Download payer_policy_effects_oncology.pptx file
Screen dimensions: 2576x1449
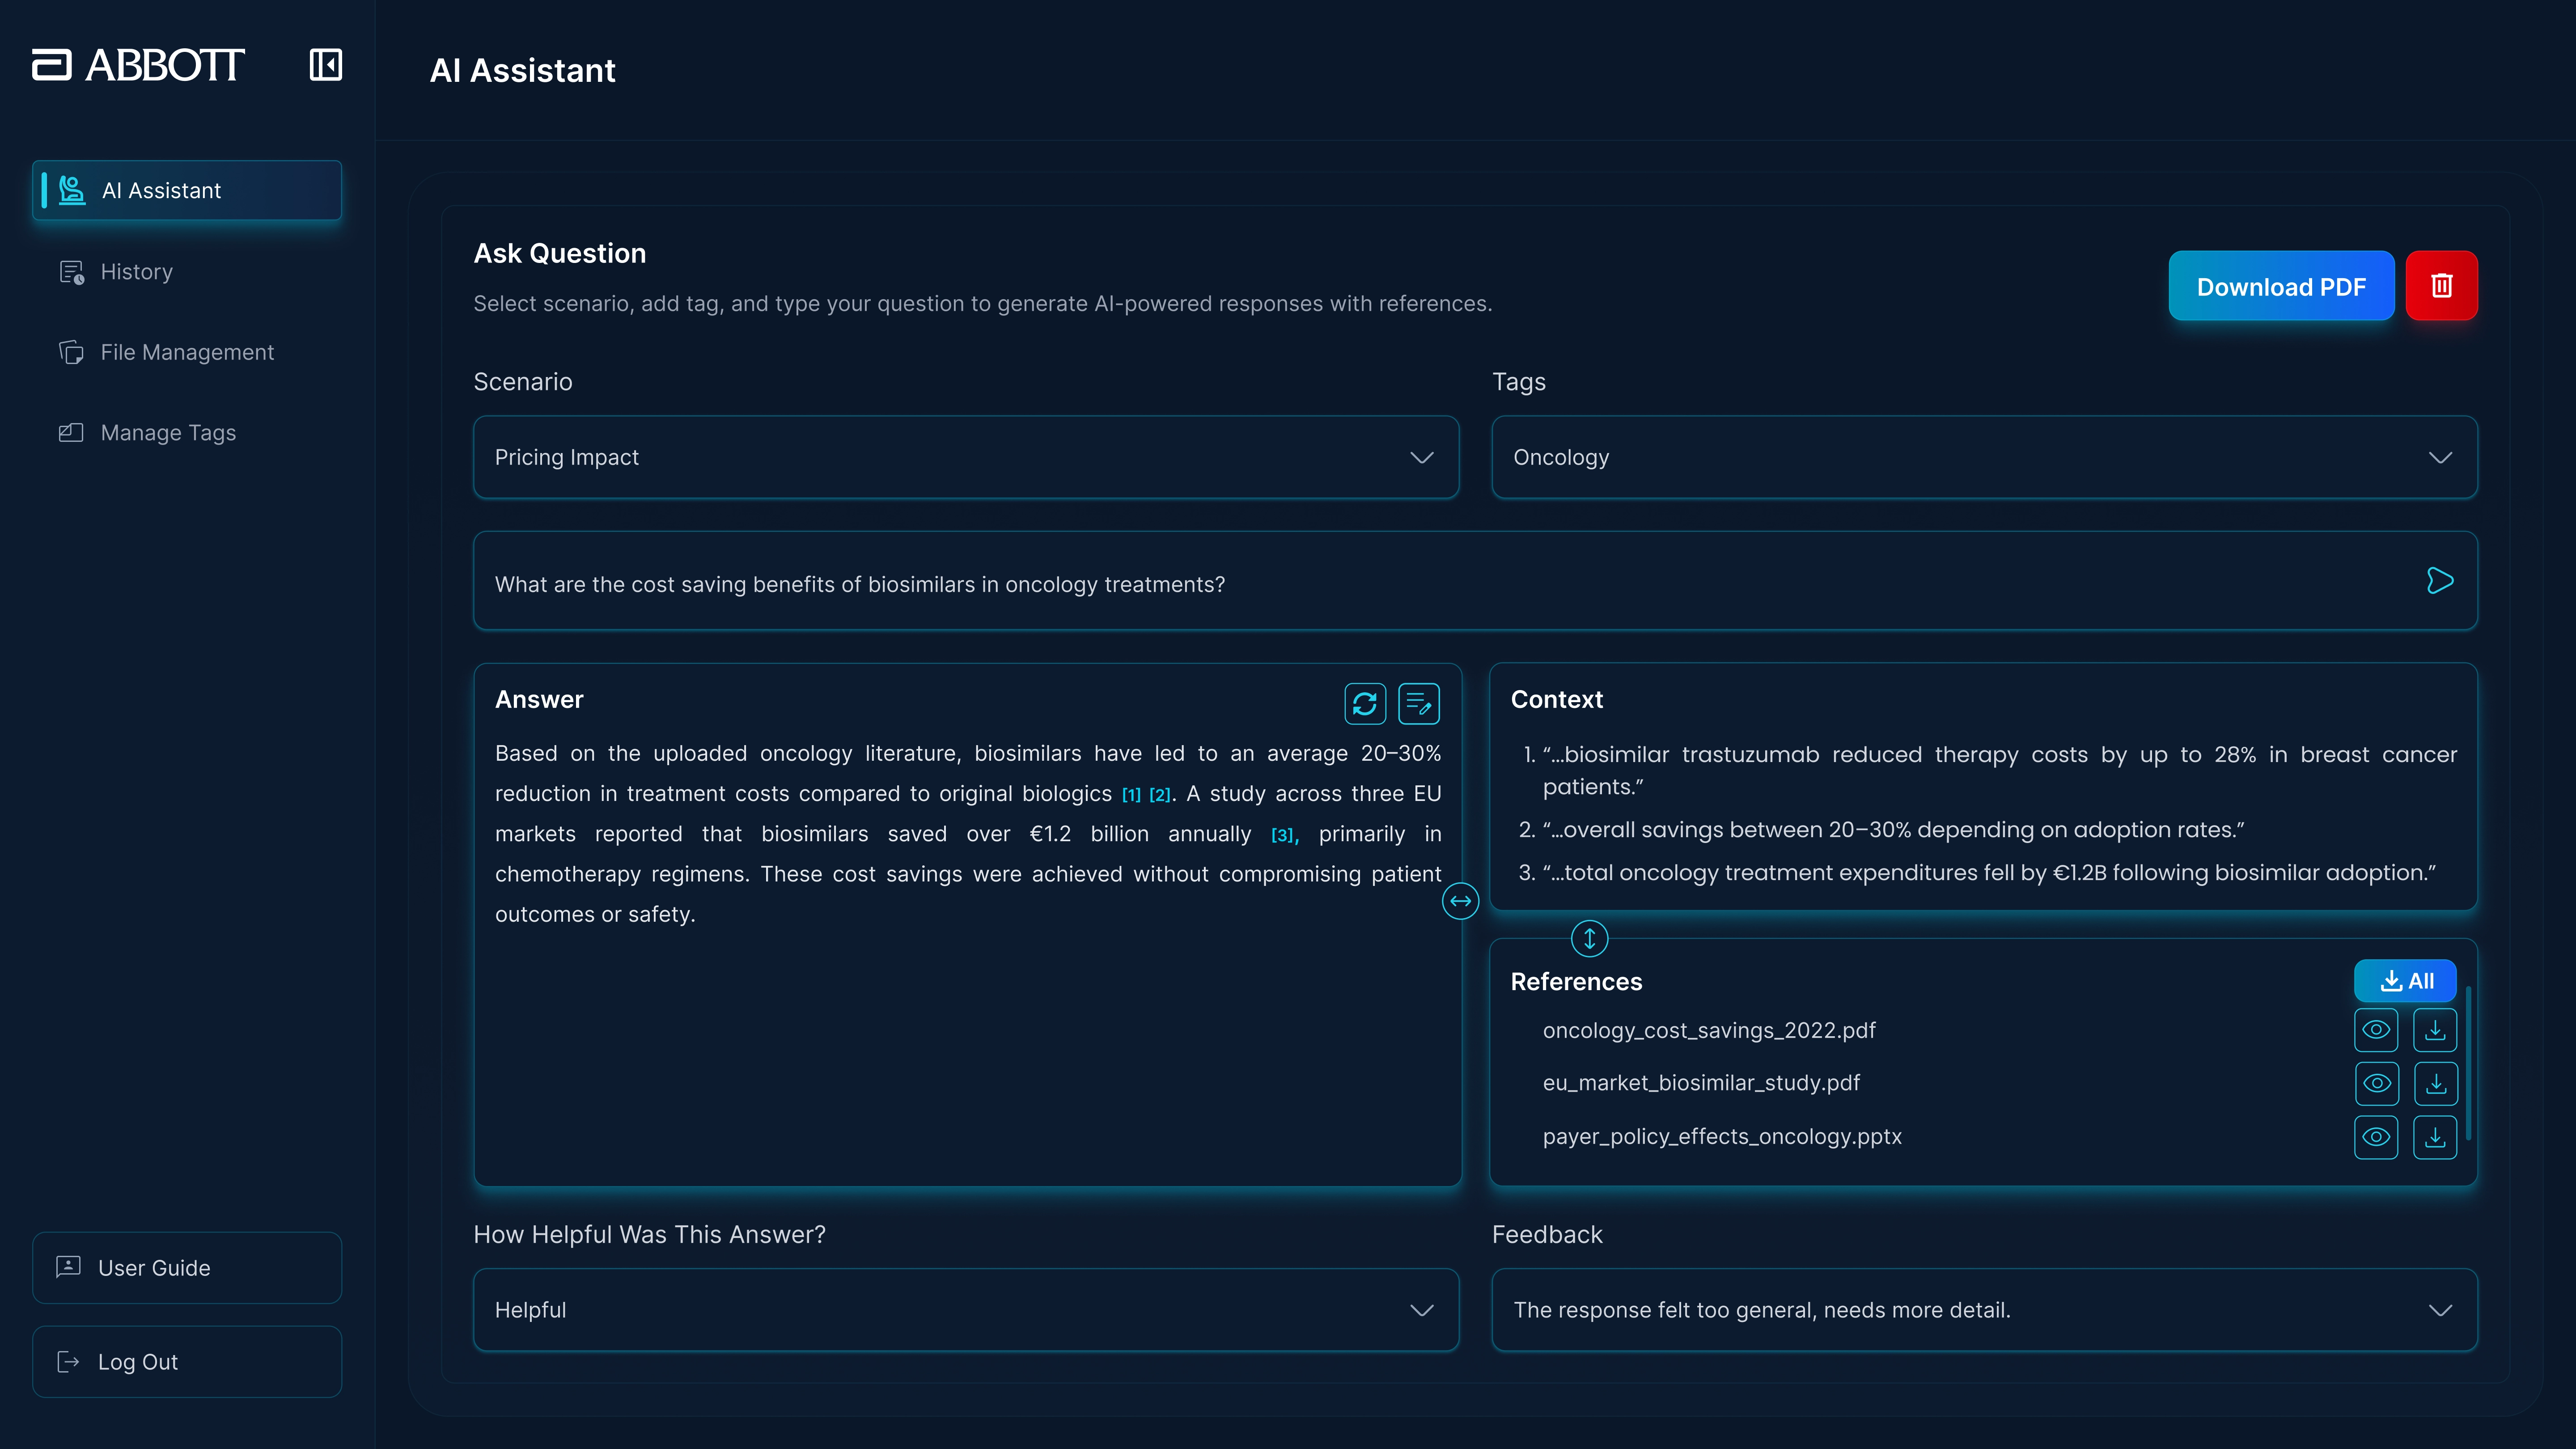(2435, 1137)
